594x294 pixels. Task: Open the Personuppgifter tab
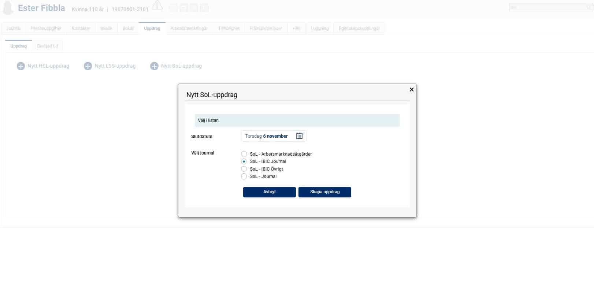46,29
